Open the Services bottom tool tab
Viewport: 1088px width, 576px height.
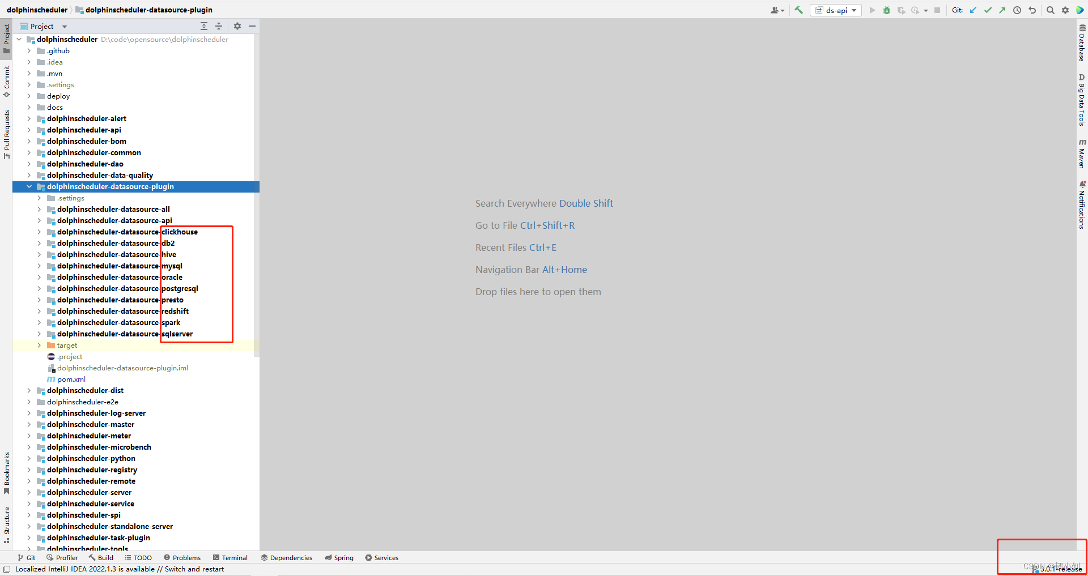click(381, 558)
